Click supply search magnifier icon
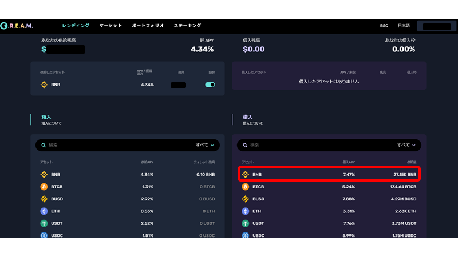 coord(44,145)
